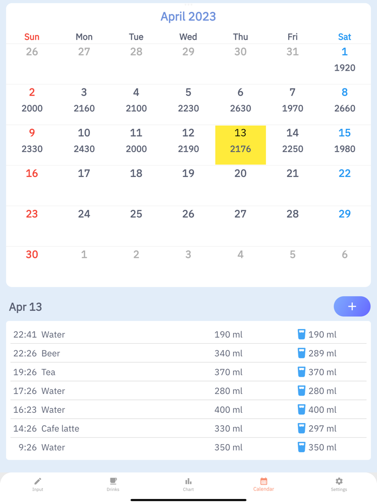Screen dimensions: 377x504
Task: Click the glass icon next to the Beer entry
Action: point(301,353)
